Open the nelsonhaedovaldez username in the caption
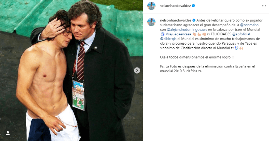 176,20
